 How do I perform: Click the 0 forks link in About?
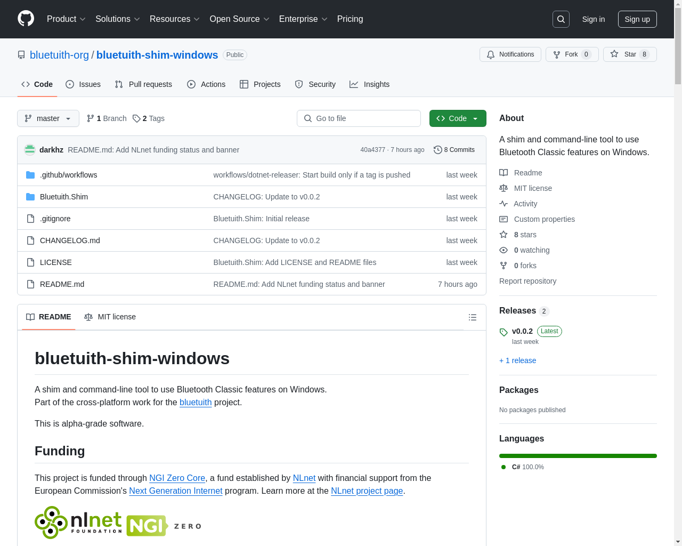point(525,266)
